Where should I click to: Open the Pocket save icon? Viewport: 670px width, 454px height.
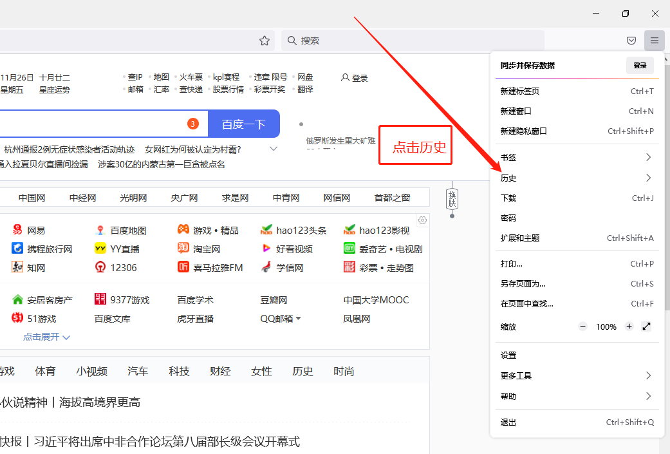pos(631,41)
